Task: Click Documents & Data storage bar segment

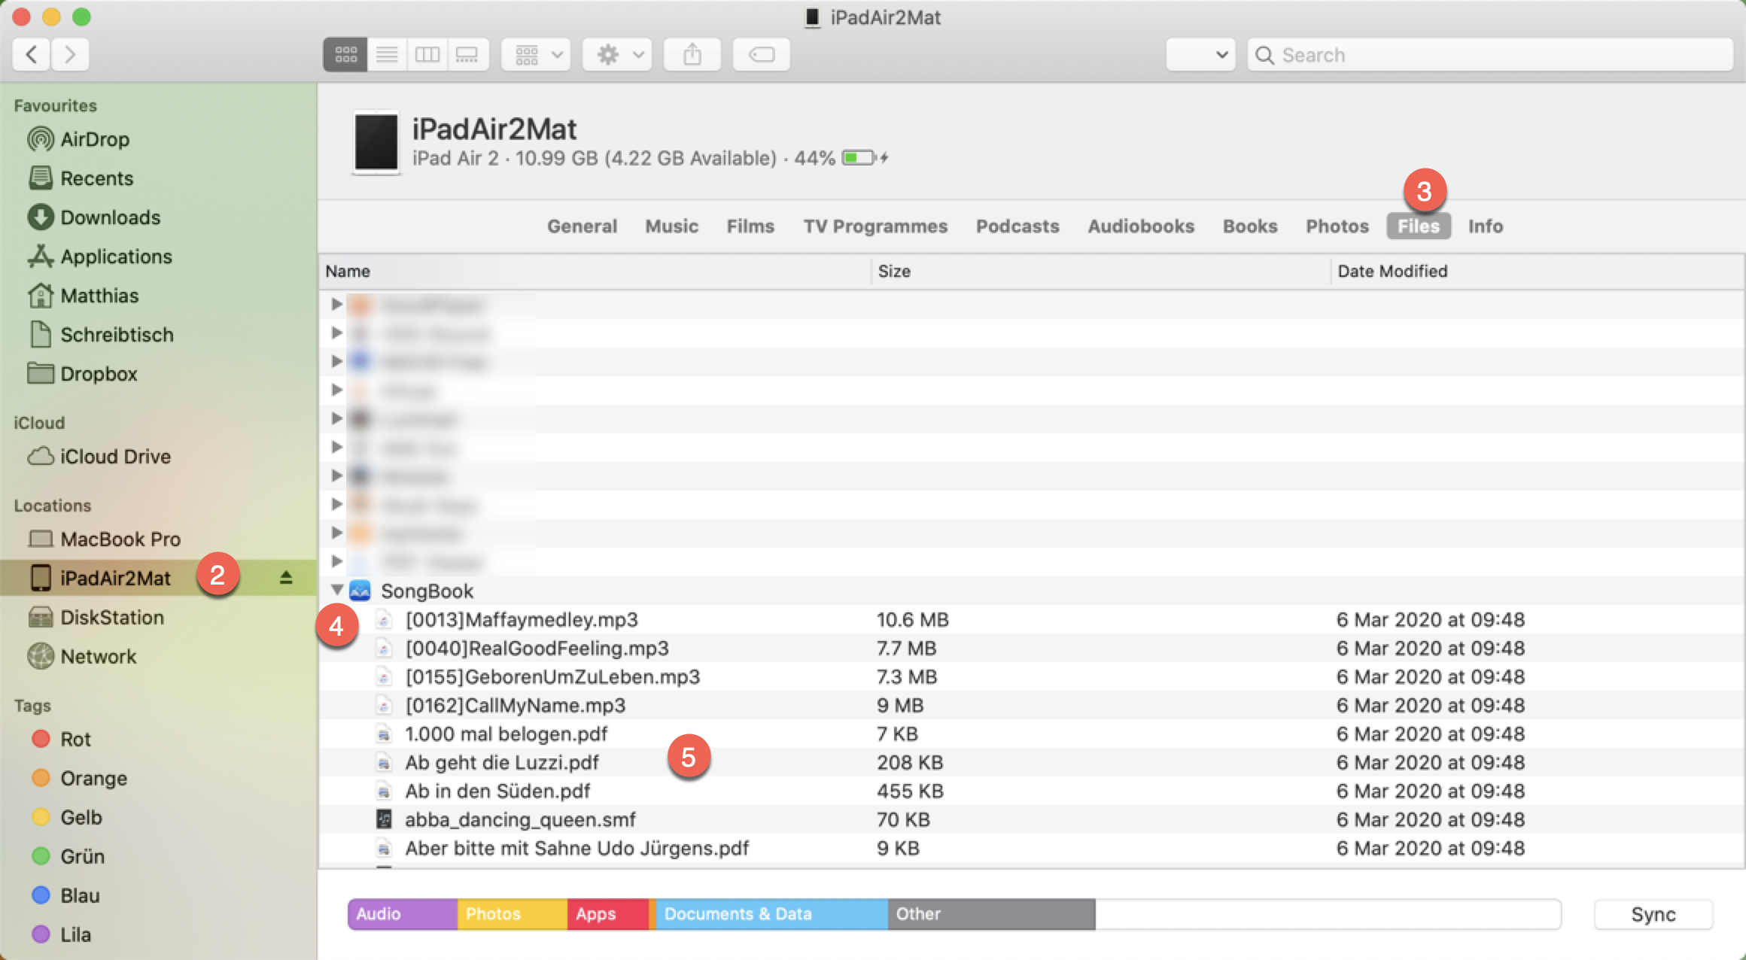Action: pyautogui.click(x=771, y=914)
